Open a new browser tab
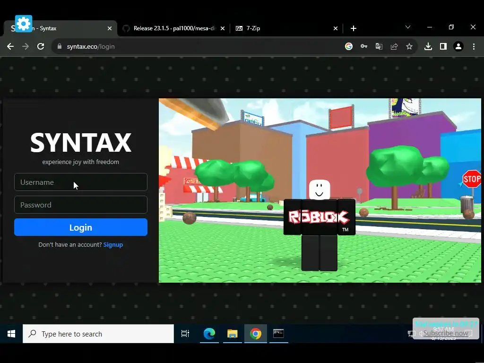Screen dimensions: 484x363 (354, 28)
